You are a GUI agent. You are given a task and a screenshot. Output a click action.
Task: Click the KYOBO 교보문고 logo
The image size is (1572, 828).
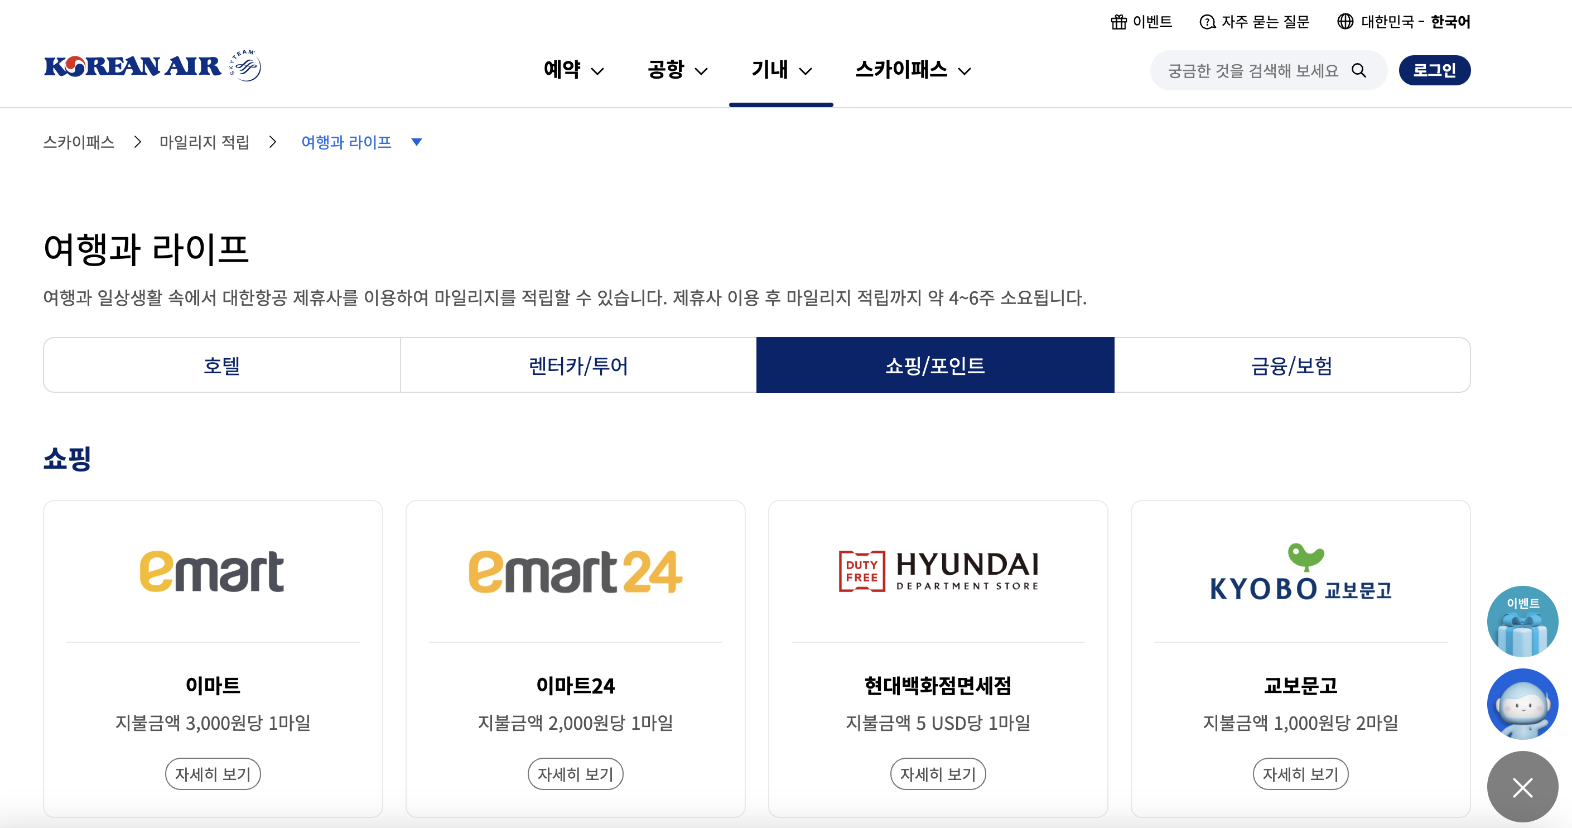[x=1300, y=572]
